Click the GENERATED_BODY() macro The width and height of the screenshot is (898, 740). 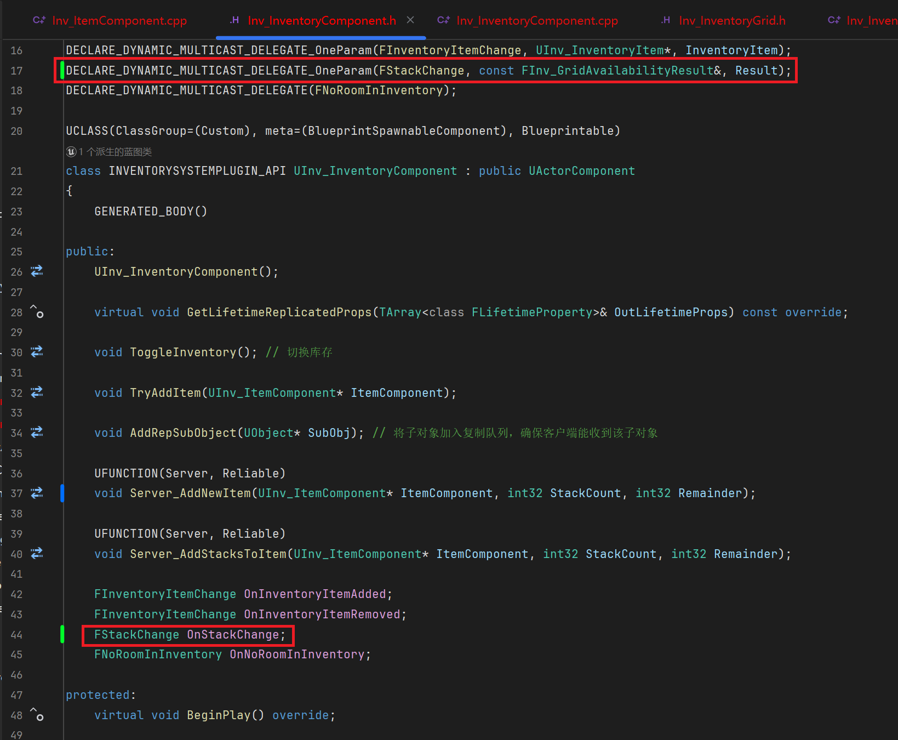pyautogui.click(x=151, y=212)
